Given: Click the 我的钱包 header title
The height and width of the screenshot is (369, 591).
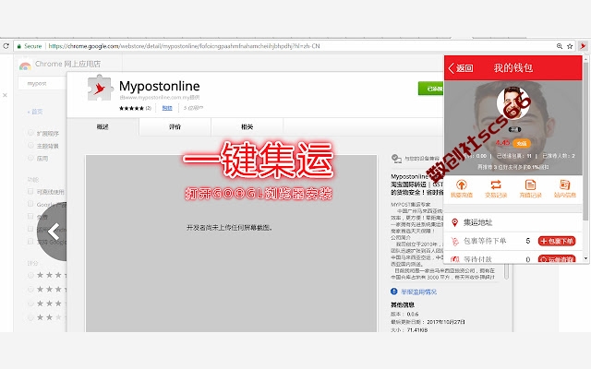Looking at the screenshot, I should pos(513,68).
